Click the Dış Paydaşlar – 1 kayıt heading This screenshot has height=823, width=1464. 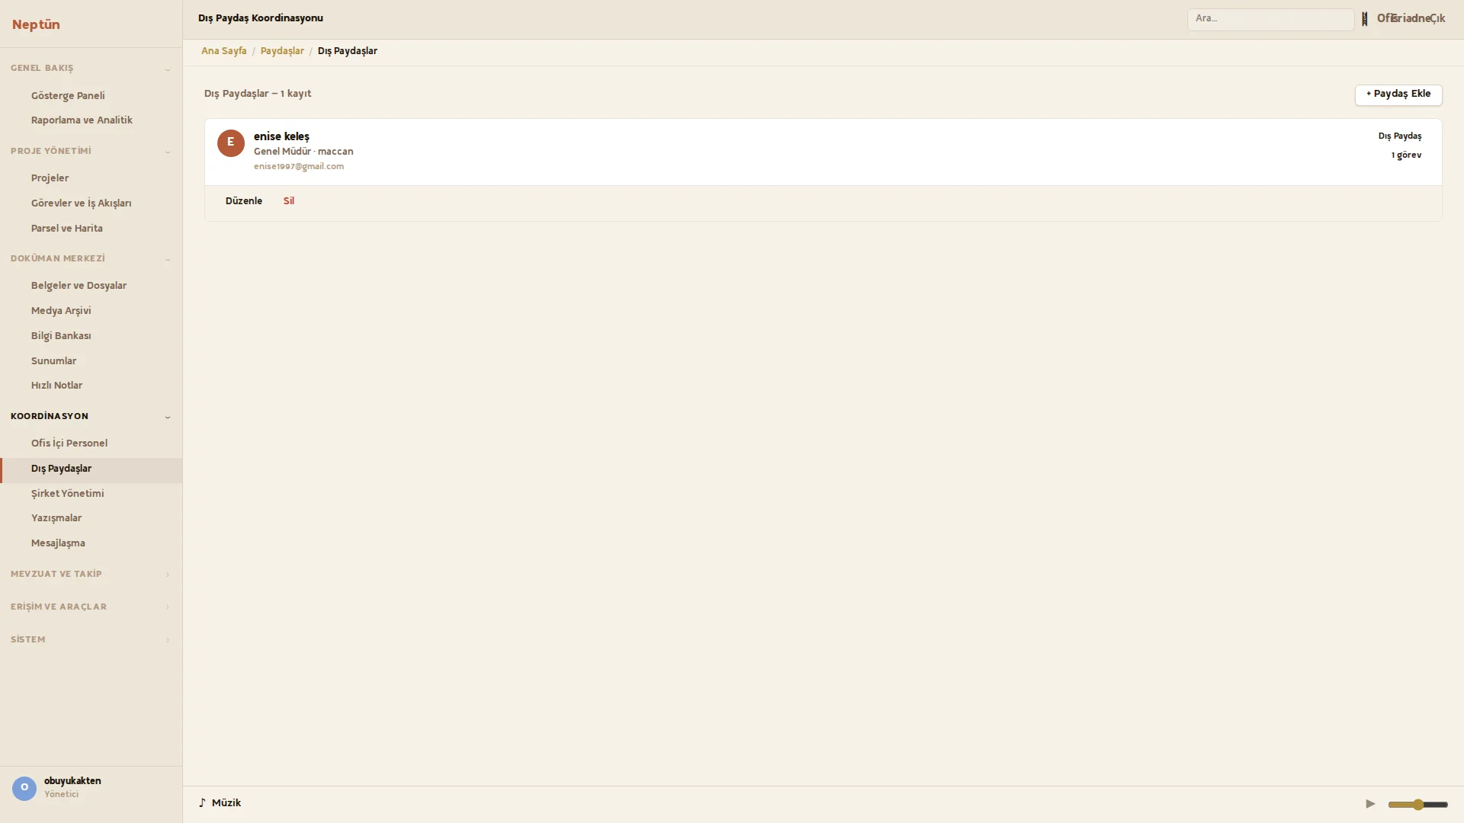click(x=257, y=94)
